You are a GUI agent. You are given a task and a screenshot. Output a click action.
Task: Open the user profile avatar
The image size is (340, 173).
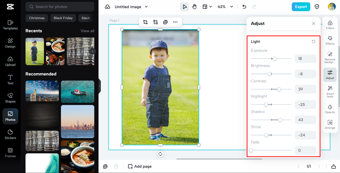click(332, 7)
